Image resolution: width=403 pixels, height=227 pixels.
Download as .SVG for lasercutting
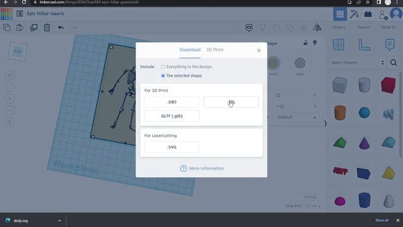tap(172, 147)
